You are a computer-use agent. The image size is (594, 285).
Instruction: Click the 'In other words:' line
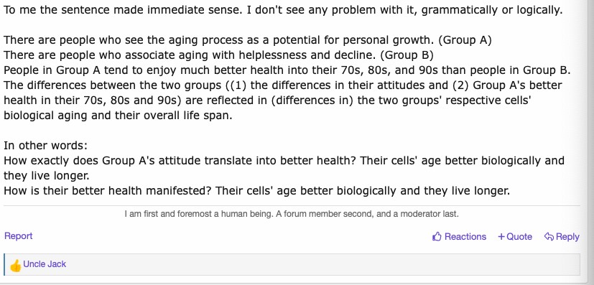(x=45, y=146)
